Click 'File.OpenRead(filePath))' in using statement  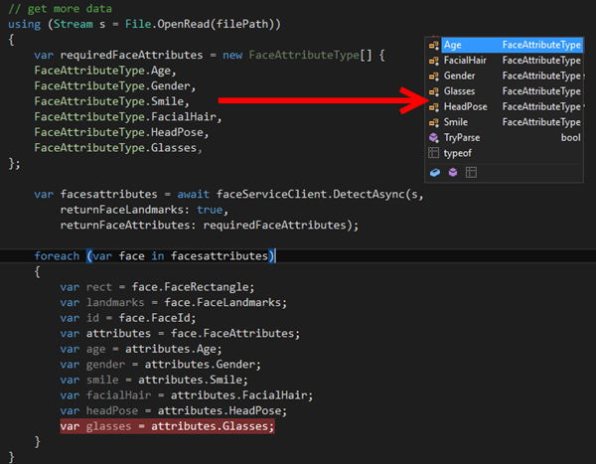point(203,24)
